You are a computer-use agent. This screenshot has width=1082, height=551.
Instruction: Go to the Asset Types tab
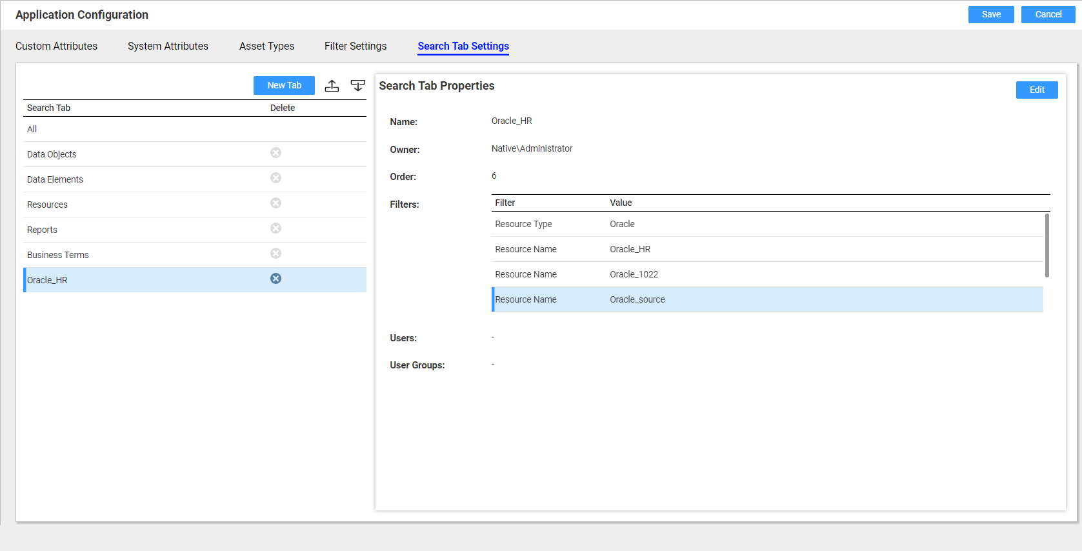point(266,46)
